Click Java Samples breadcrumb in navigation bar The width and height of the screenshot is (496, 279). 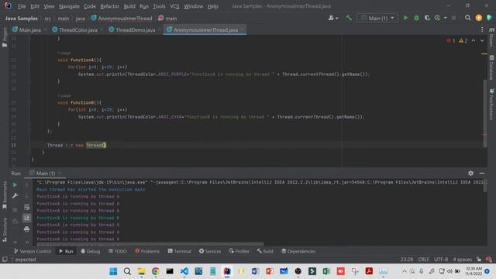tap(21, 19)
